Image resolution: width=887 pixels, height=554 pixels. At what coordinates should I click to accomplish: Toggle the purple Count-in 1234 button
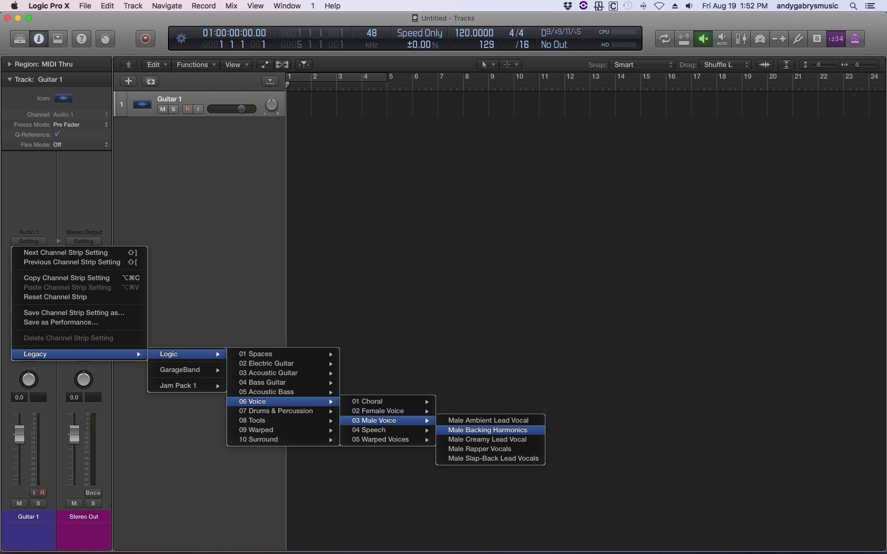pyautogui.click(x=836, y=39)
